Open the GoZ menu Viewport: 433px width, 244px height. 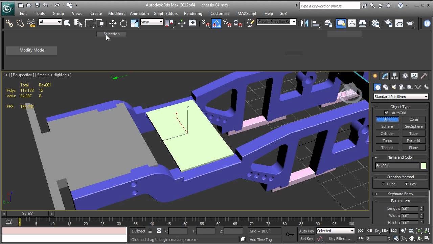[x=283, y=13]
